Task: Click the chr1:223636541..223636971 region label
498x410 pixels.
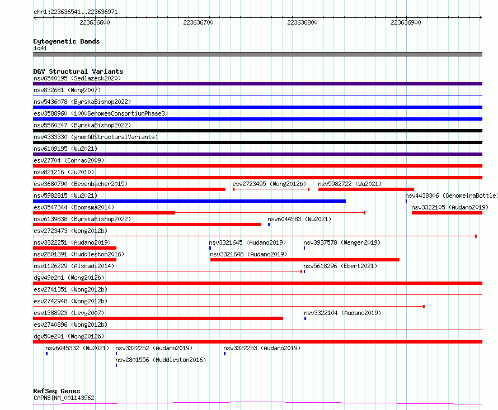Action: point(76,12)
